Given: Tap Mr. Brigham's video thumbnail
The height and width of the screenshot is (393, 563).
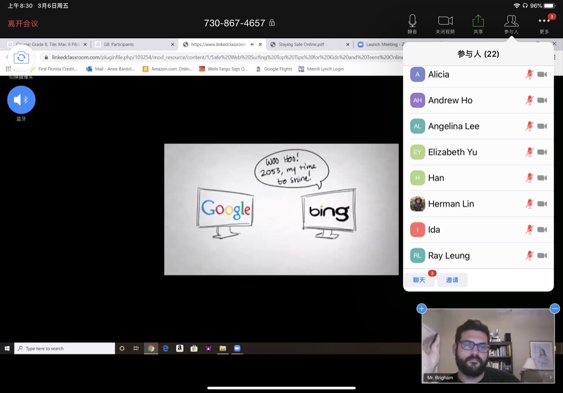Looking at the screenshot, I should (488, 346).
